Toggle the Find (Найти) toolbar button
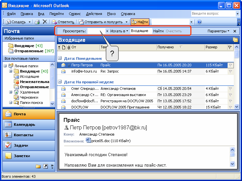 coord(140,22)
